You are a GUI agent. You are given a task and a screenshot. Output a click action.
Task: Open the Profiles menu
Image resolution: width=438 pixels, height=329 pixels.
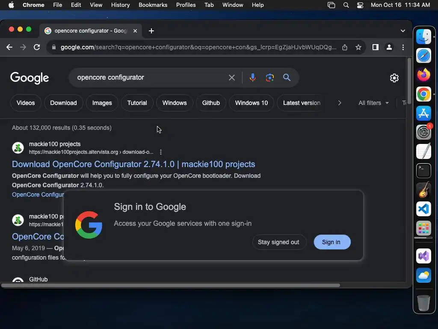186,5
